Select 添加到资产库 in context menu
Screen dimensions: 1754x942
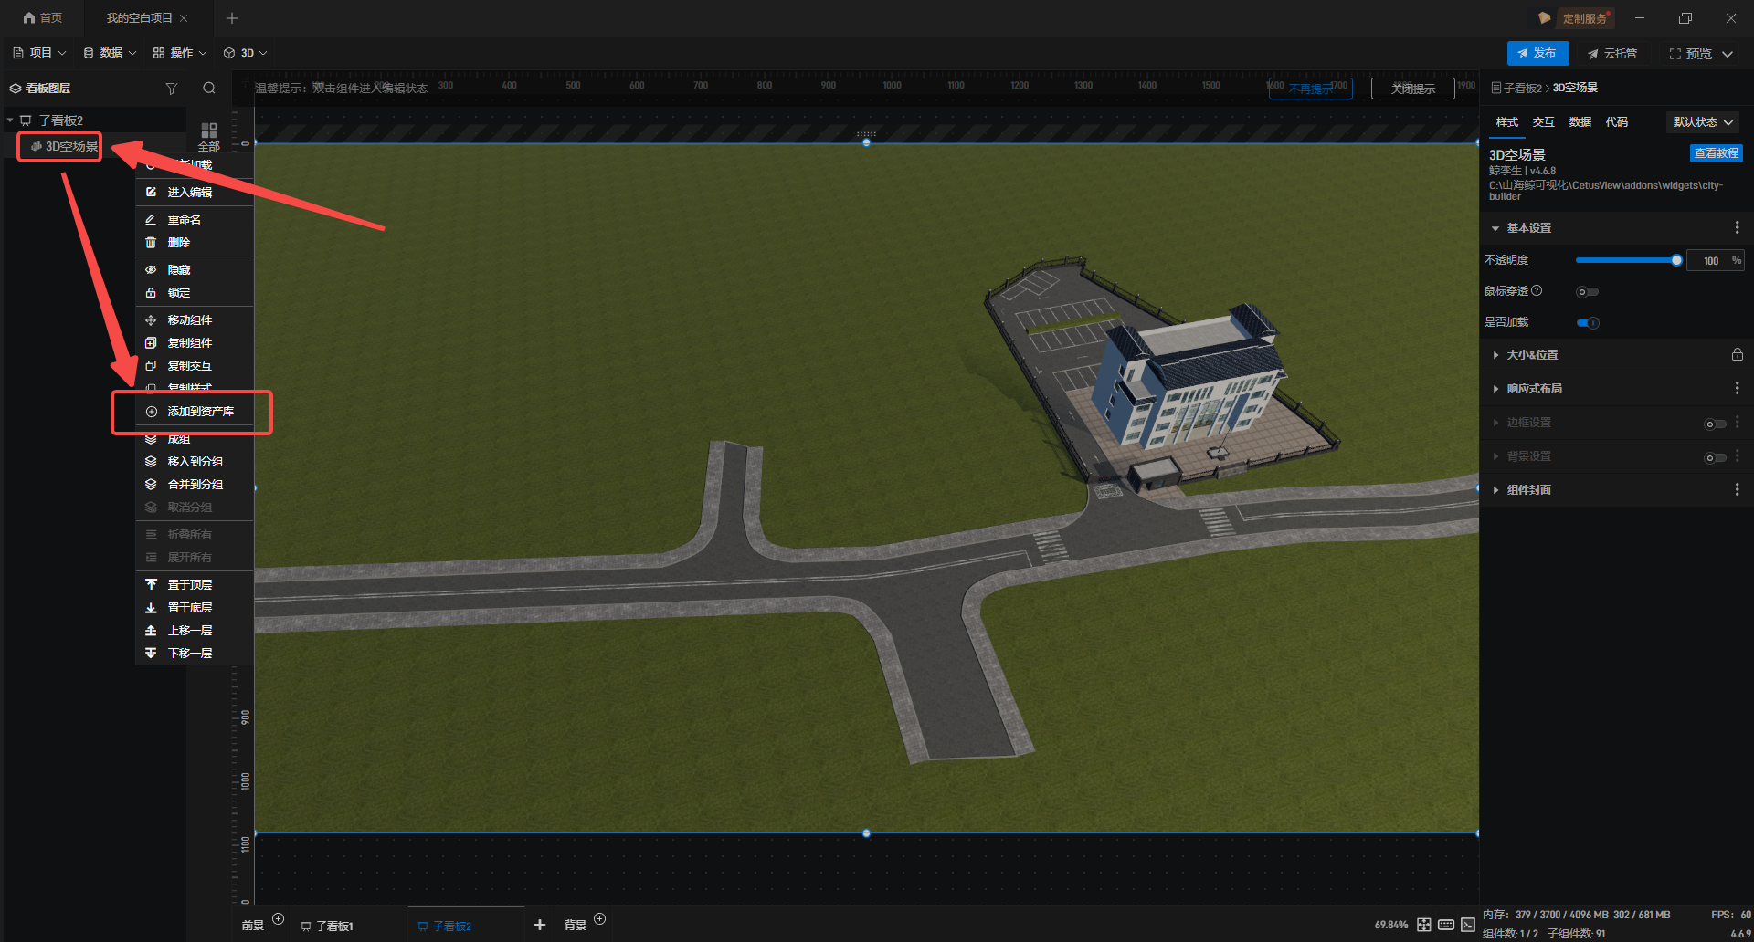coord(200,412)
